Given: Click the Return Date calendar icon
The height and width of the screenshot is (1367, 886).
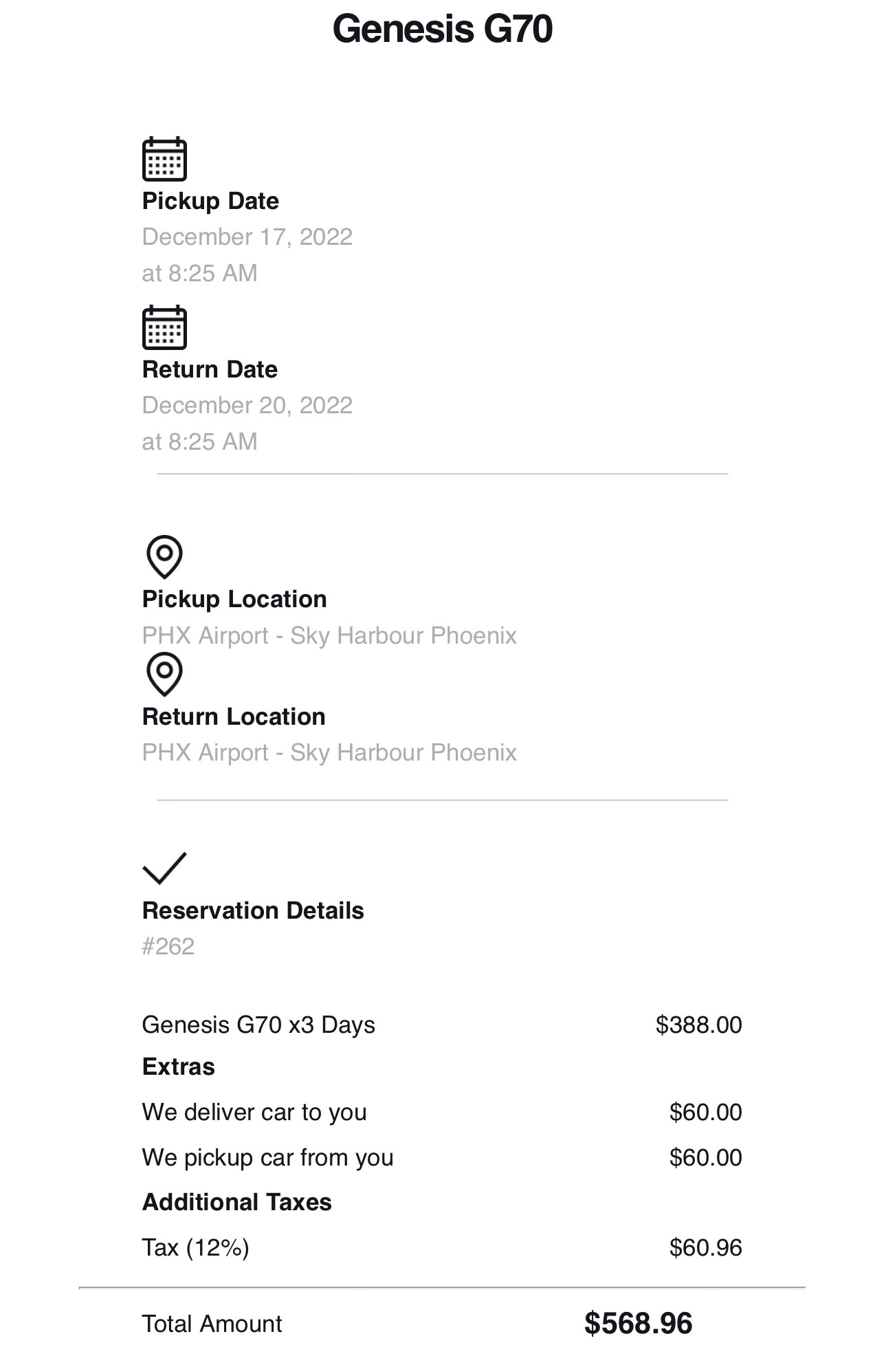Looking at the screenshot, I should [164, 327].
